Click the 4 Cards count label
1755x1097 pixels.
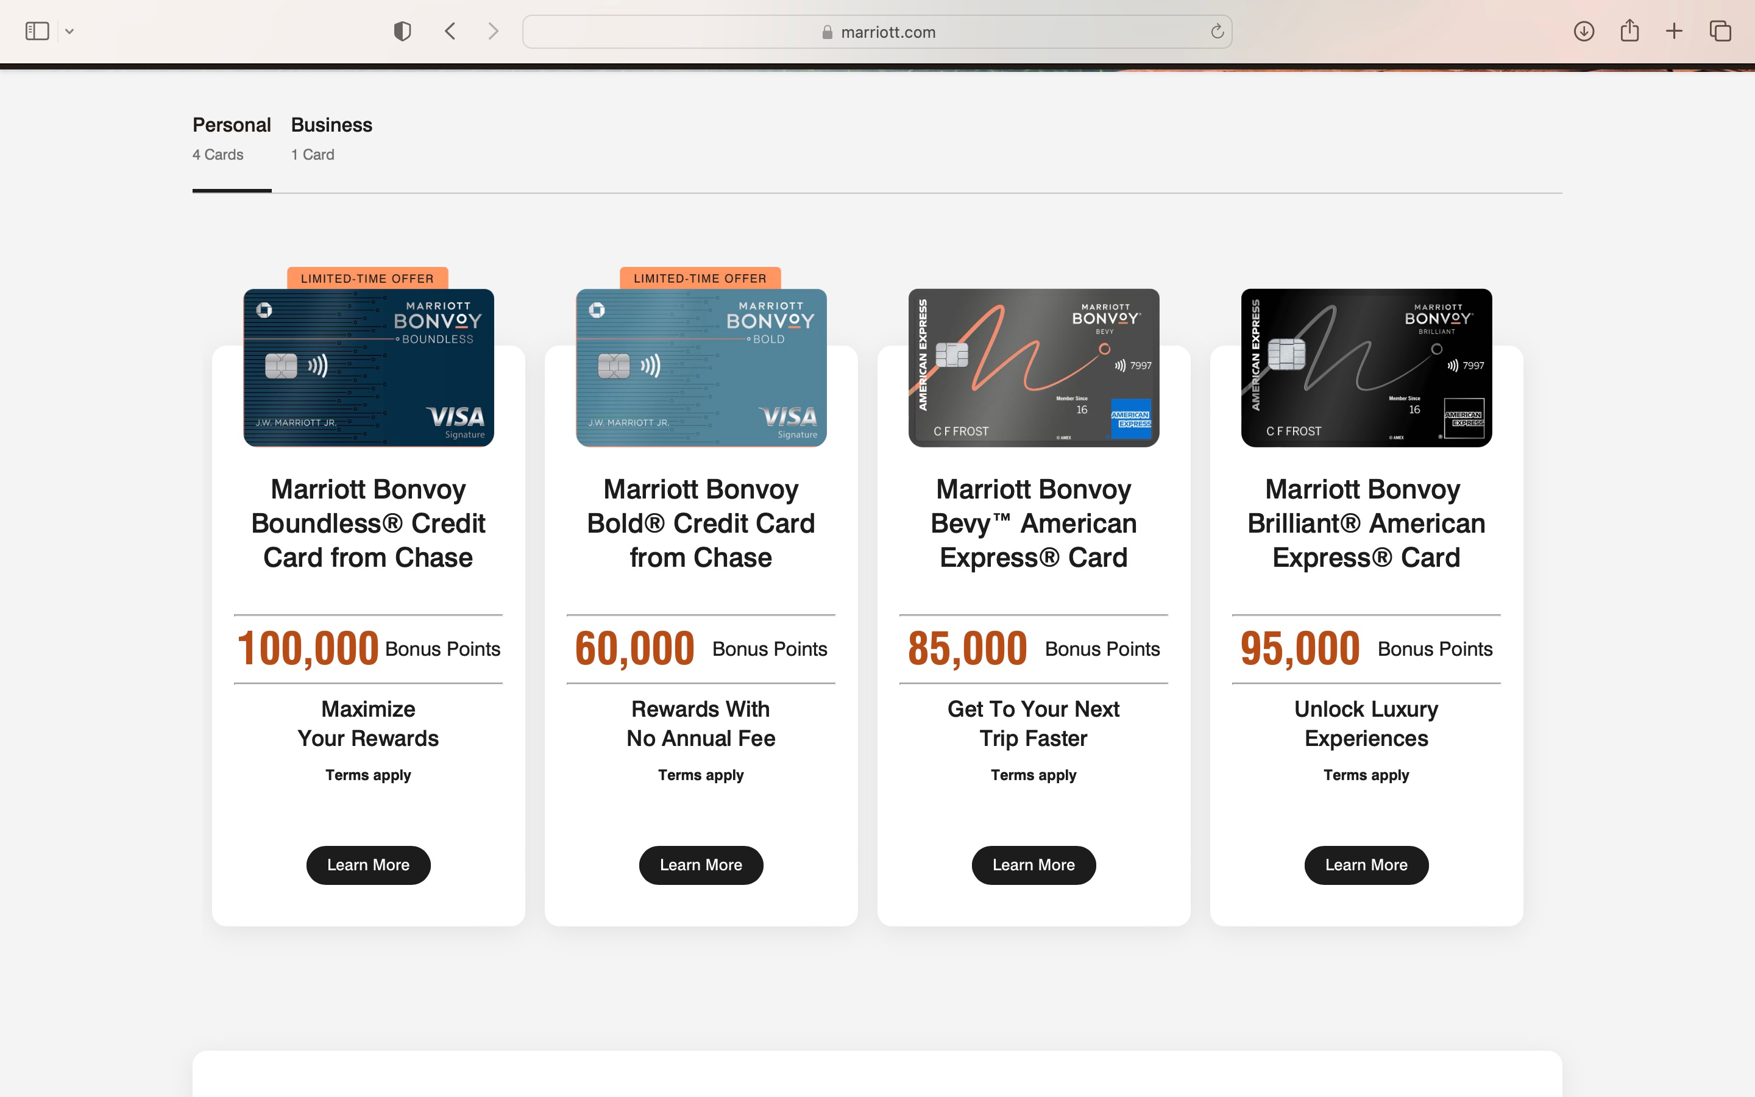218,155
